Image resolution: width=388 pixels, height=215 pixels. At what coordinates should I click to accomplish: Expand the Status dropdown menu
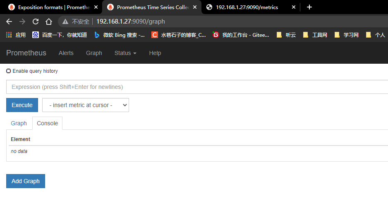[125, 53]
